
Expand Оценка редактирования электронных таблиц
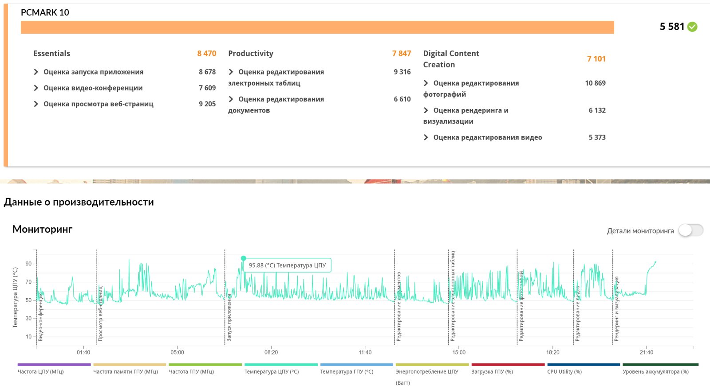coord(231,72)
